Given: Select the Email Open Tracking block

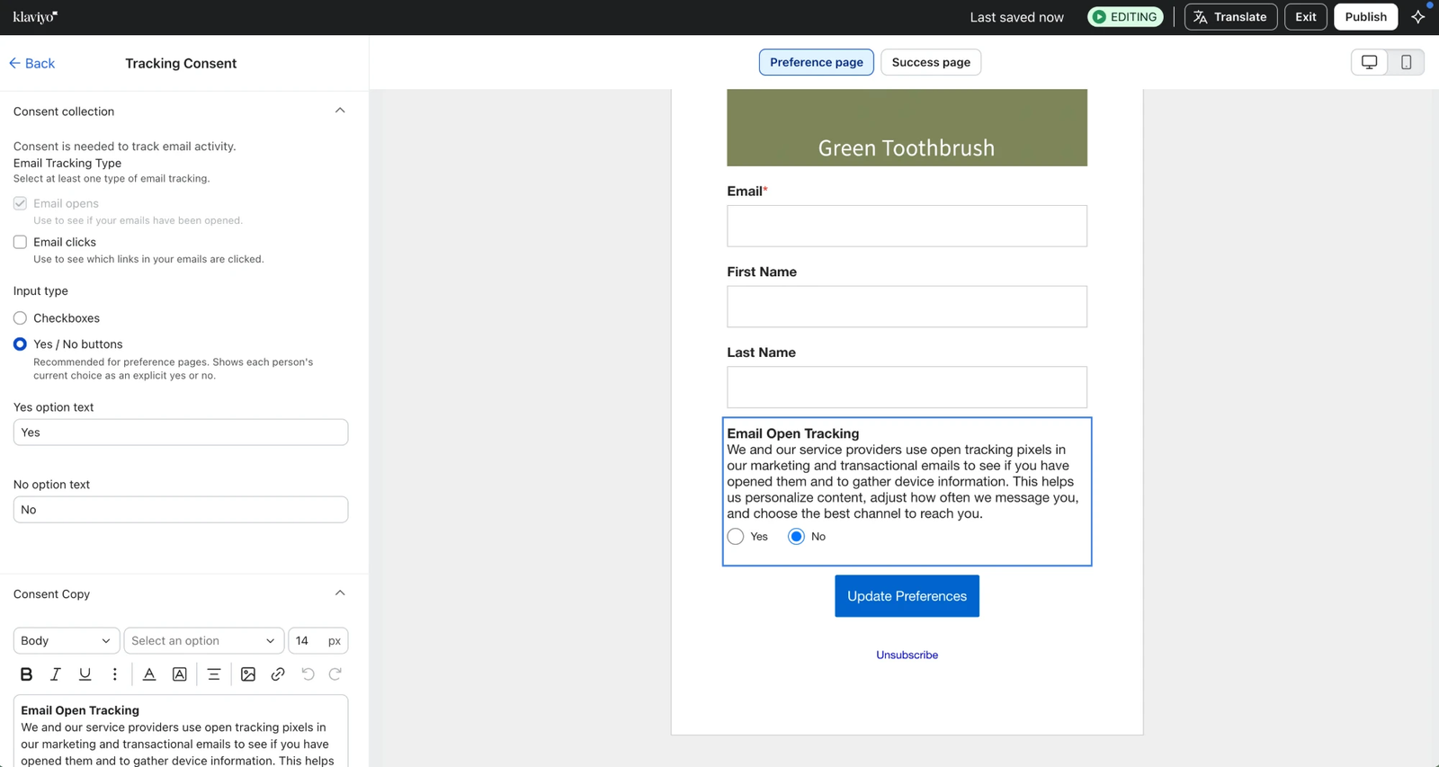Looking at the screenshot, I should (x=907, y=491).
